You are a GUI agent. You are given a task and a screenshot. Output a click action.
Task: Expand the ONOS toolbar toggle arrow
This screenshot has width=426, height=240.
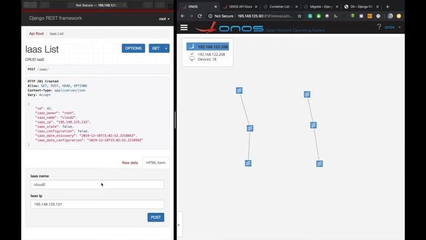(179, 225)
